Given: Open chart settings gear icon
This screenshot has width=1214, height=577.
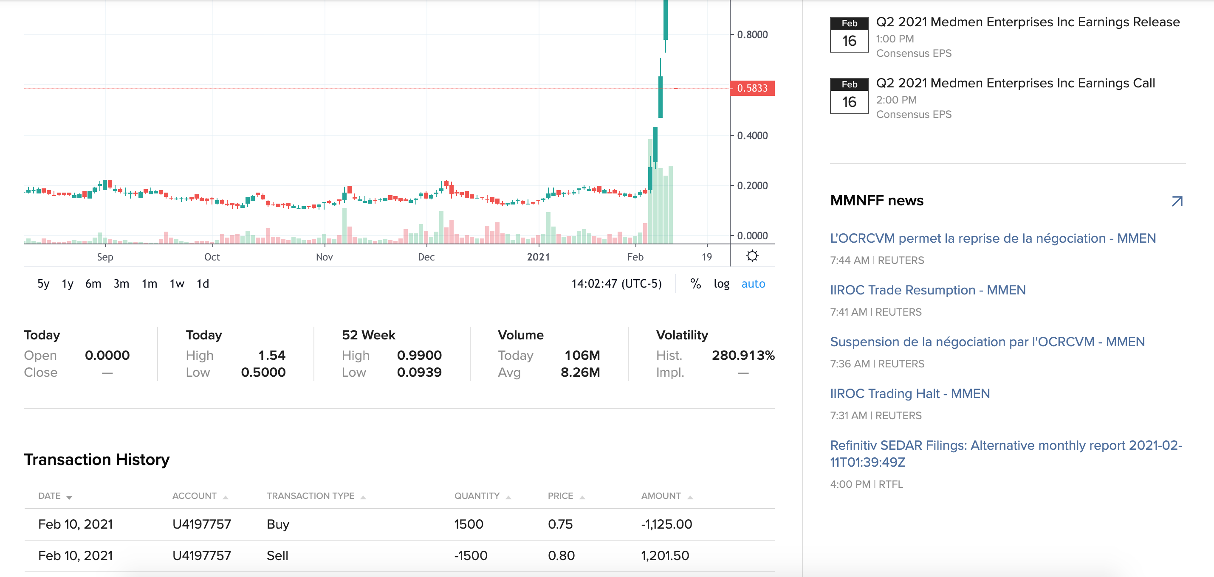Looking at the screenshot, I should pos(752,256).
